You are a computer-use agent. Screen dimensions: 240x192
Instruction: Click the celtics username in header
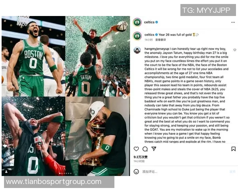(149, 22)
